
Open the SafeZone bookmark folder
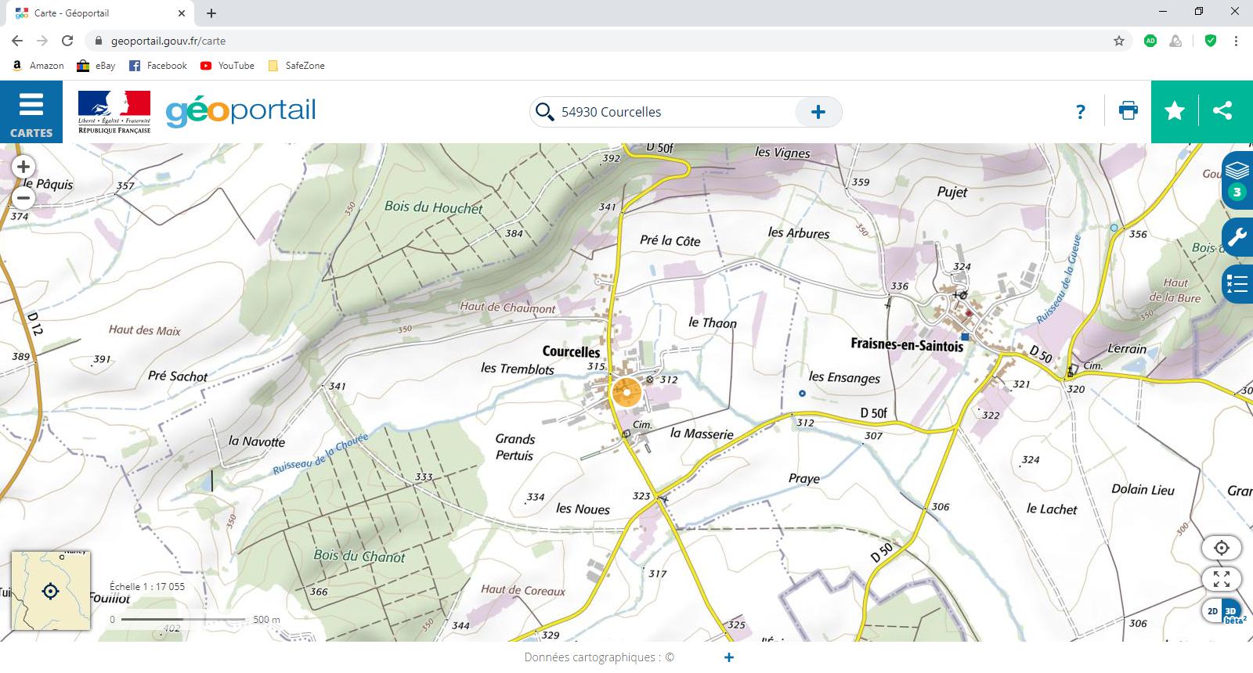pyautogui.click(x=296, y=66)
